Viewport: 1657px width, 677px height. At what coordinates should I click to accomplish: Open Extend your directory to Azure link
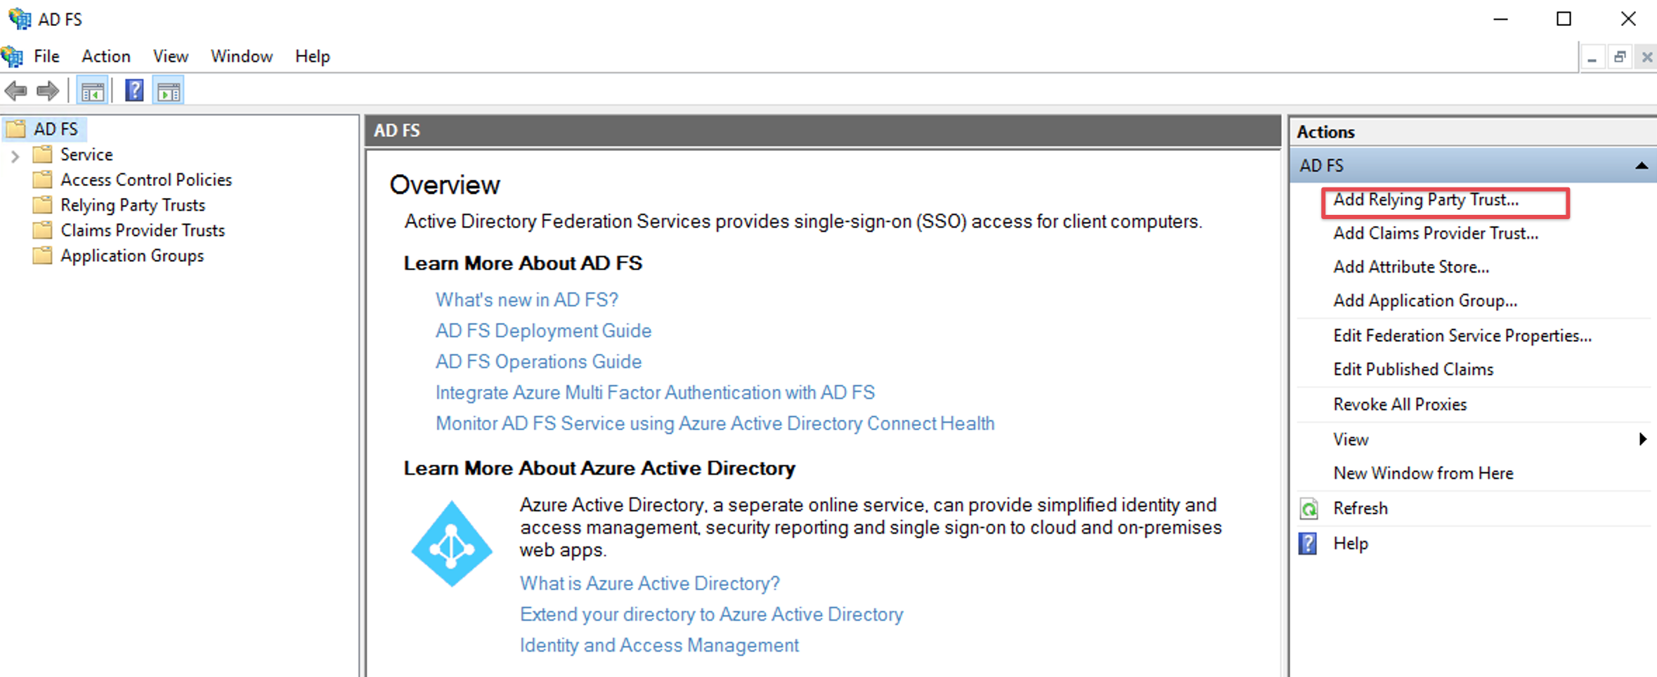click(x=711, y=614)
